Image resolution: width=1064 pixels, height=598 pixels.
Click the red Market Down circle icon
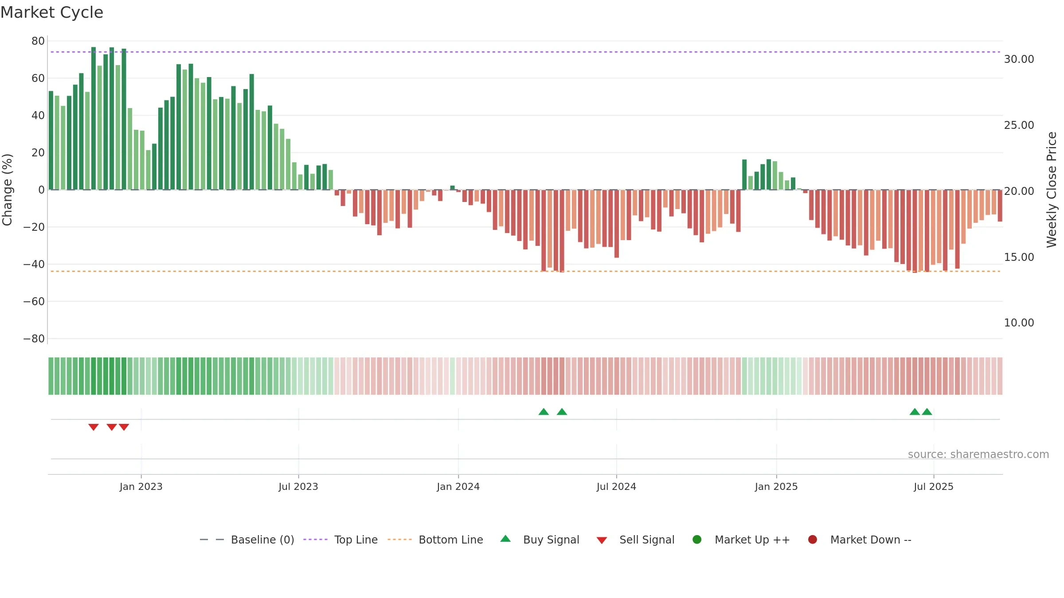tap(813, 540)
